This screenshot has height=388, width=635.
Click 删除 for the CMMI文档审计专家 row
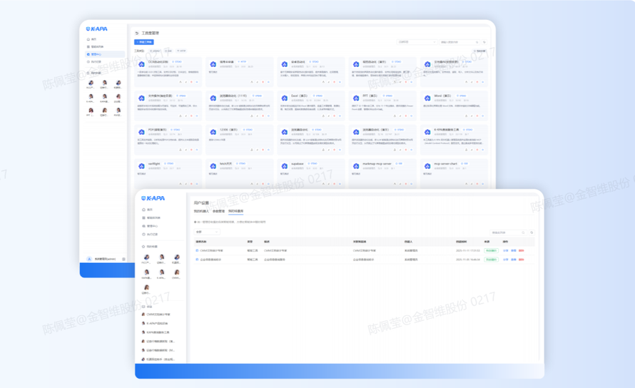pyautogui.click(x=522, y=251)
